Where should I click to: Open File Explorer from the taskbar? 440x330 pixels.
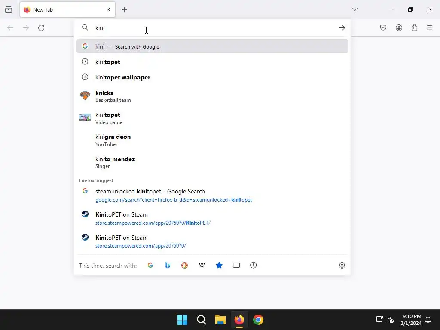220,320
